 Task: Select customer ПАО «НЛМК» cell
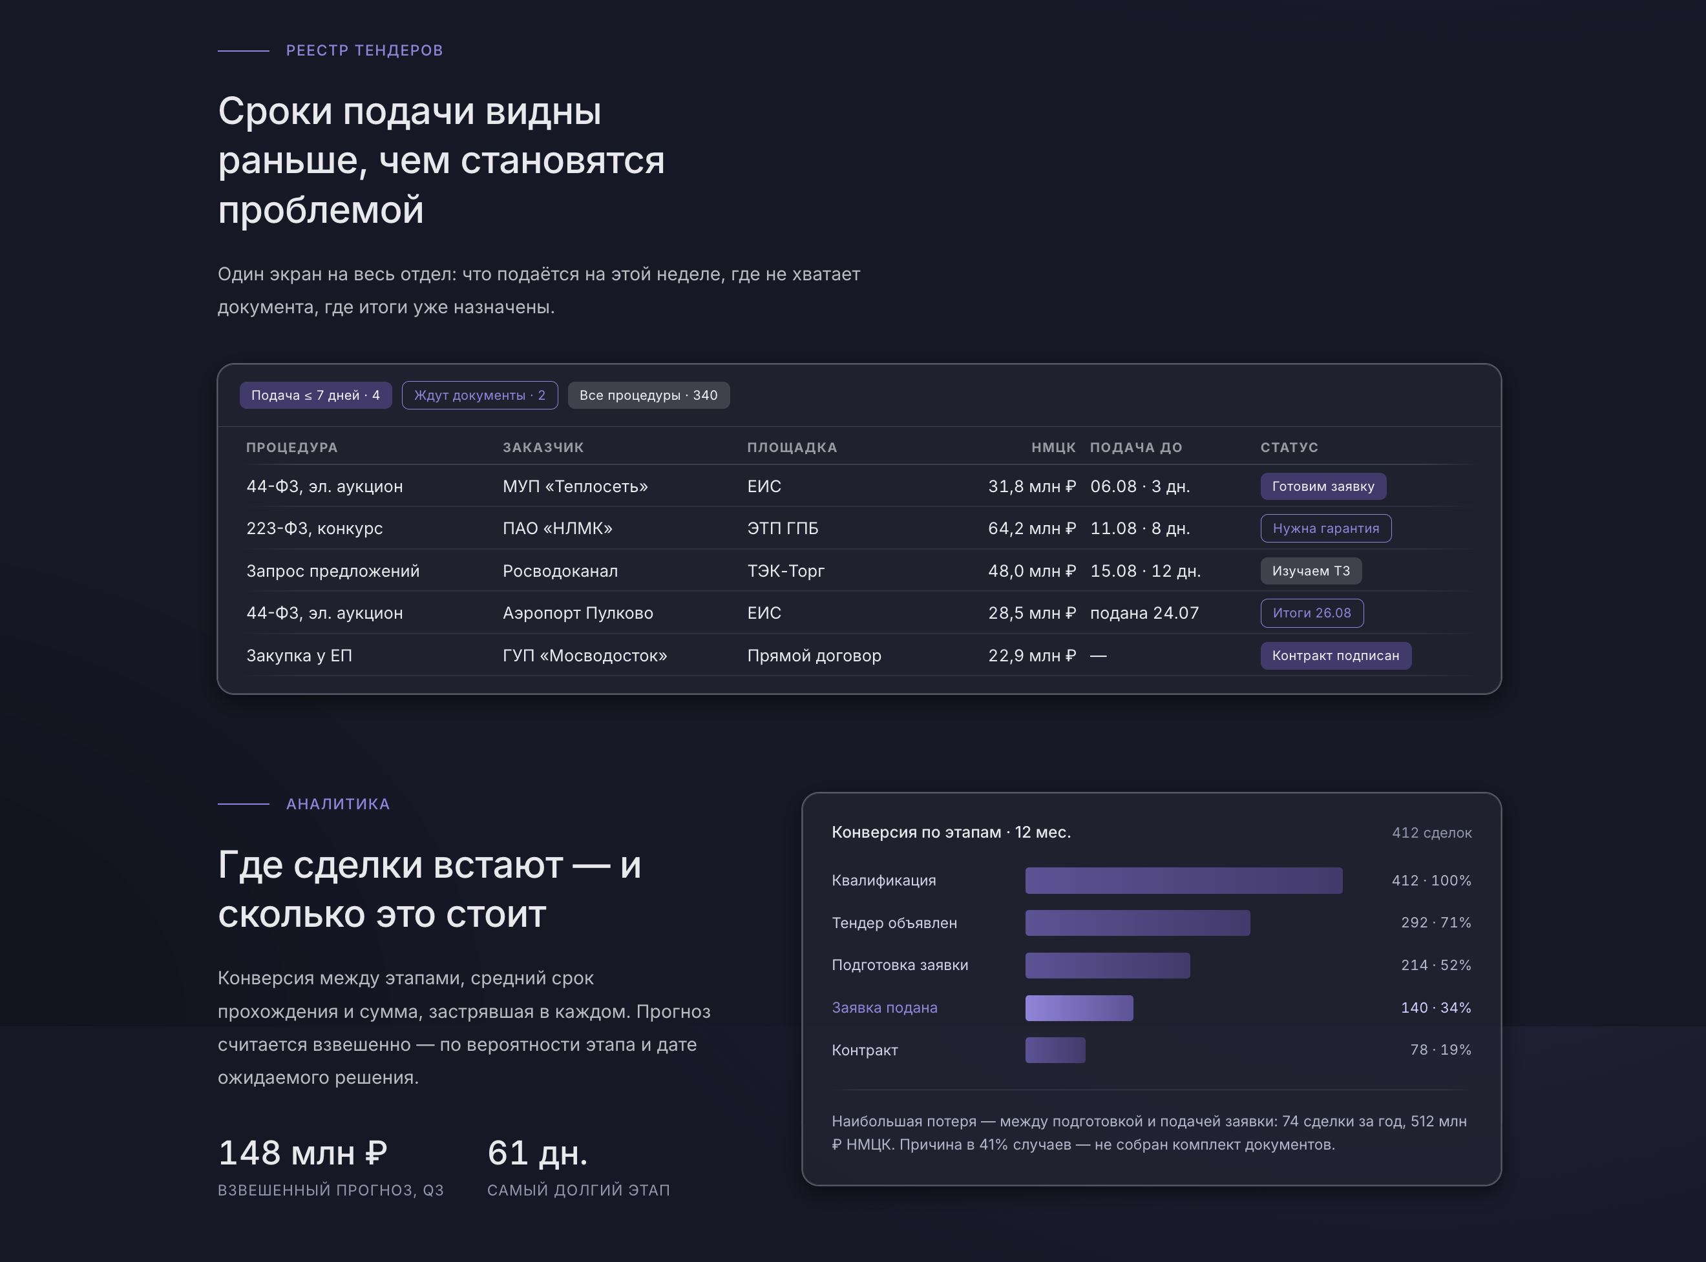[x=558, y=528]
